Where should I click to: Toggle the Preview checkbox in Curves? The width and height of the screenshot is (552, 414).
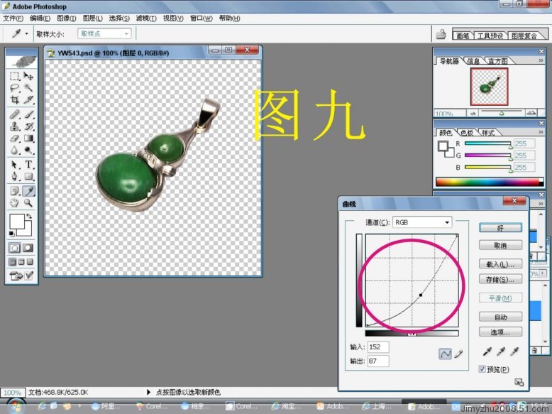tap(482, 369)
